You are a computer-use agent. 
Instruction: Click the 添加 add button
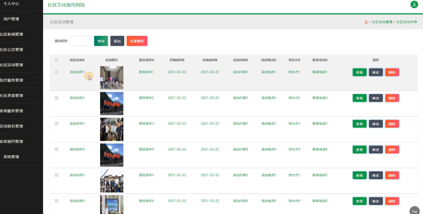(x=117, y=41)
